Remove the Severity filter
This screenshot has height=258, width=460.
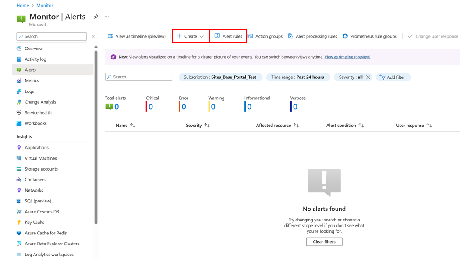point(368,77)
